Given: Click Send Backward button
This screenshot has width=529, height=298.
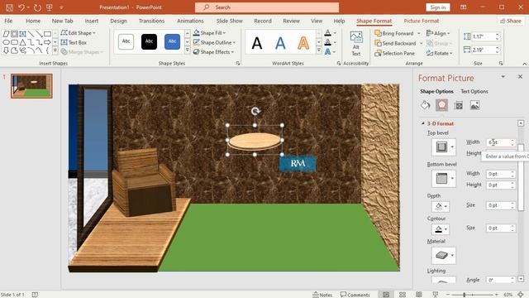Looking at the screenshot, I should [x=395, y=43].
